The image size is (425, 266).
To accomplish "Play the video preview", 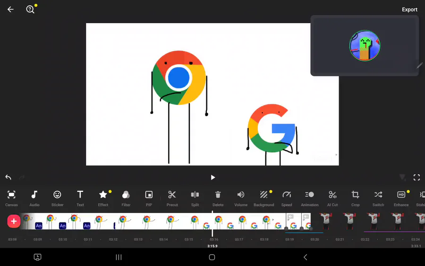I will (x=213, y=177).
